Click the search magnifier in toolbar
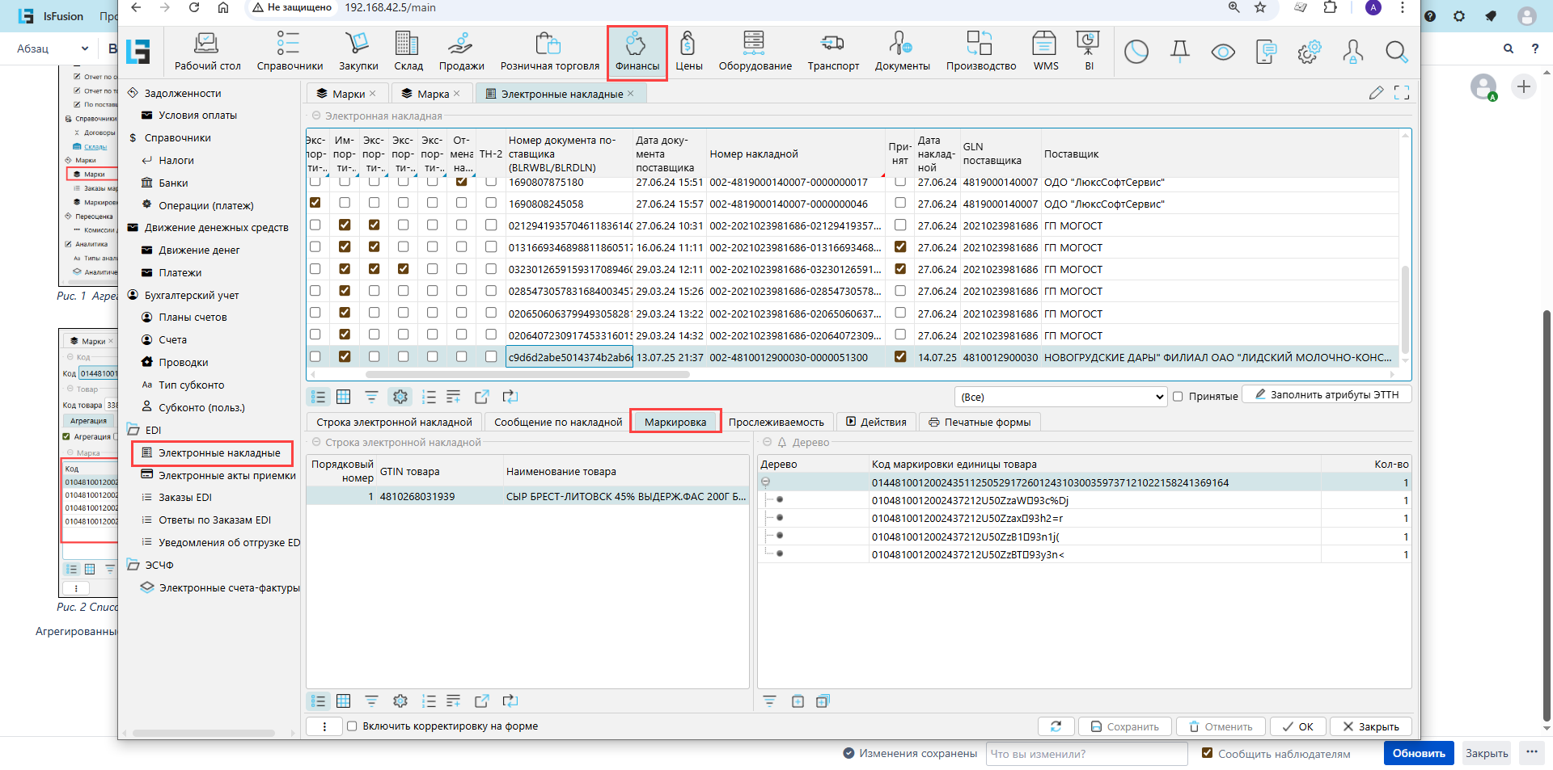This screenshot has height=770, width=1553. pos(1396,53)
